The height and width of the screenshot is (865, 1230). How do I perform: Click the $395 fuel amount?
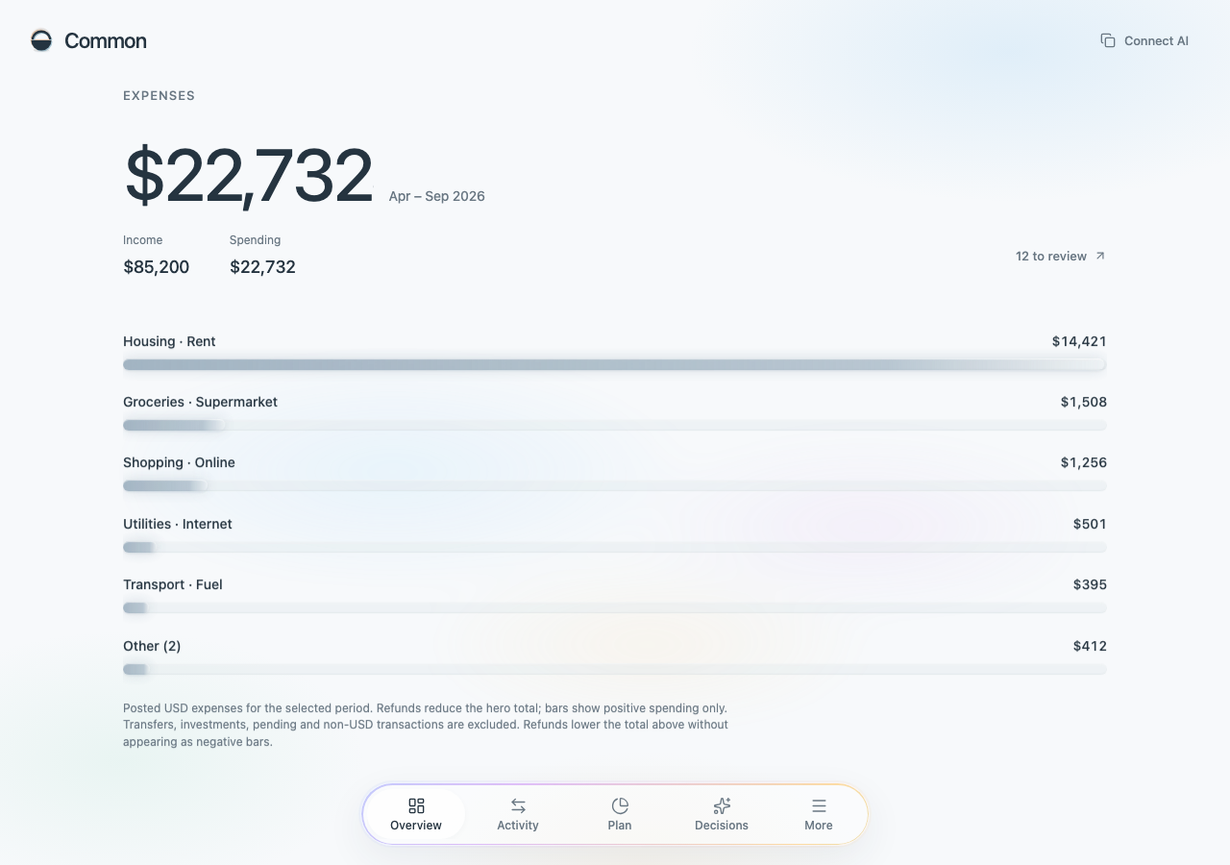(x=1090, y=584)
